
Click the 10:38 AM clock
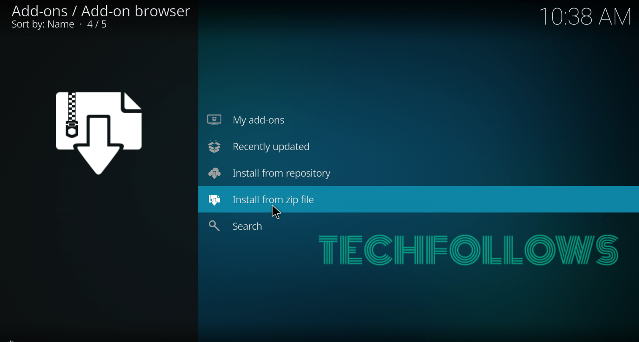(x=585, y=17)
